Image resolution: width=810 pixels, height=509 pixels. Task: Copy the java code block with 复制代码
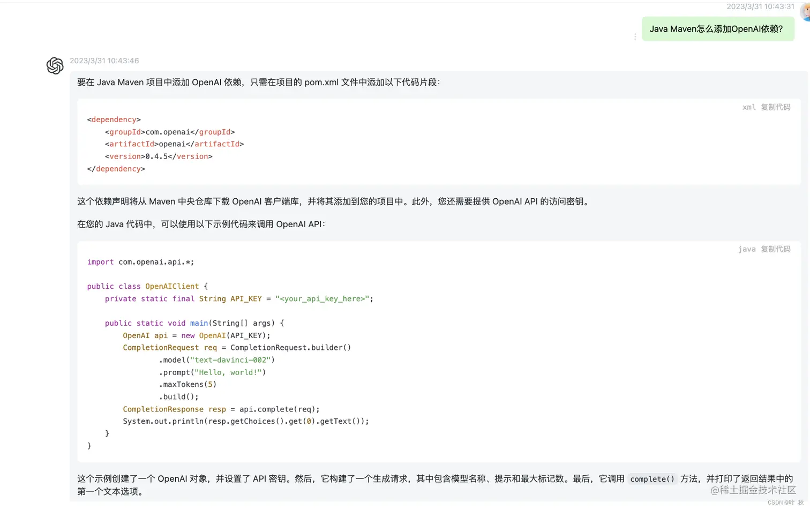click(775, 249)
